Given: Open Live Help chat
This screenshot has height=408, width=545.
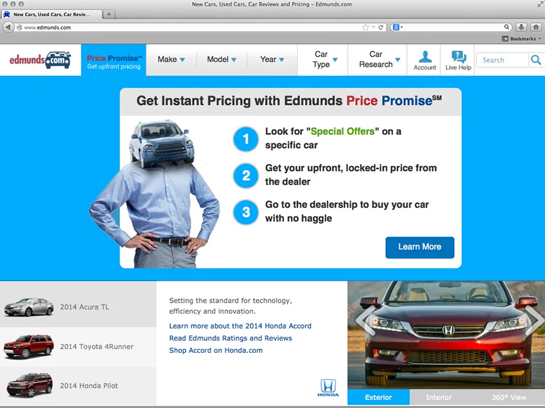Looking at the screenshot, I should click(457, 59).
